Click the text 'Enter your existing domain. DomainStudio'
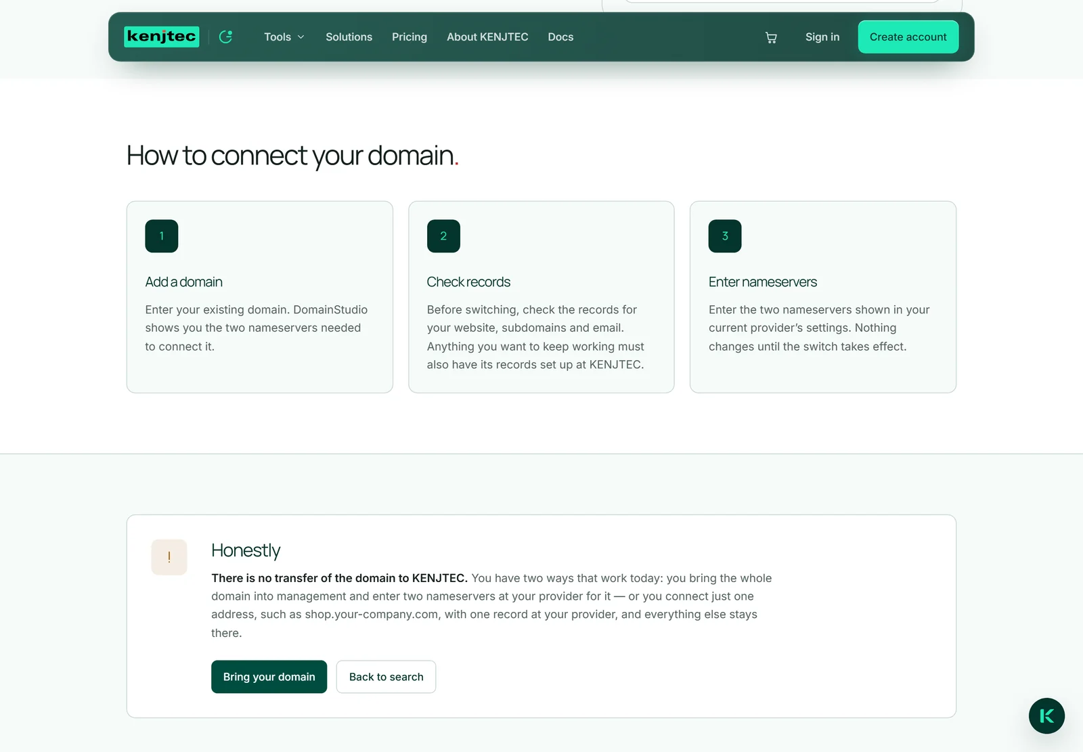 click(x=257, y=309)
